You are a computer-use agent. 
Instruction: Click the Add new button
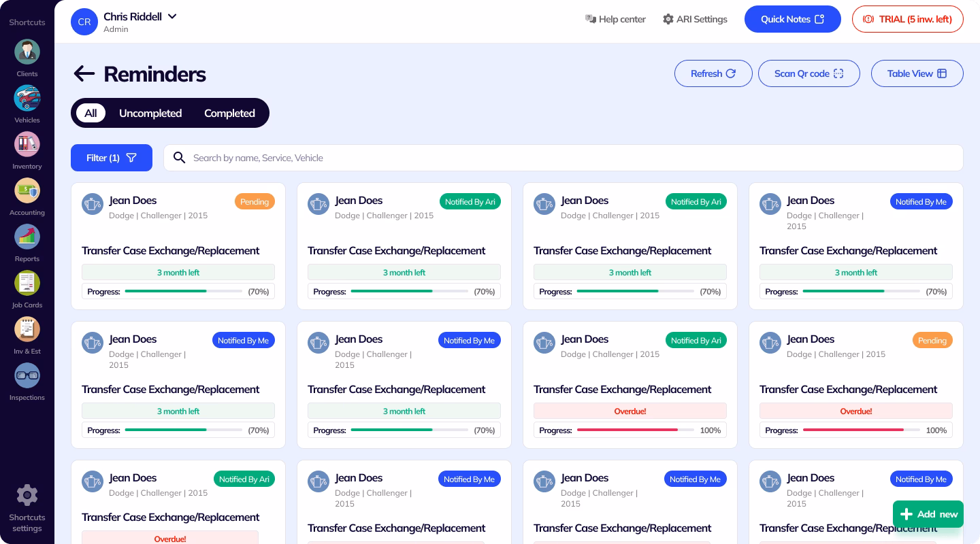929,514
